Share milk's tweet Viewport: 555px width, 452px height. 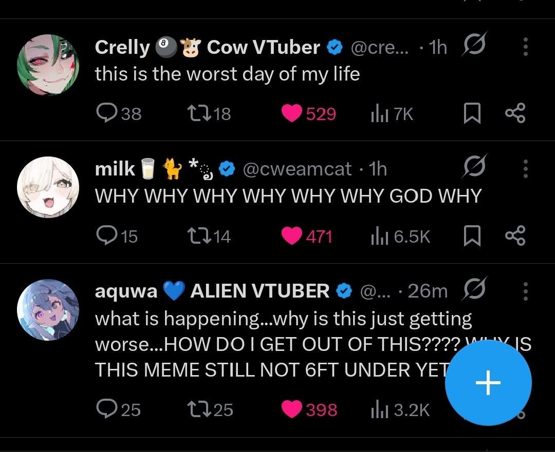tap(515, 236)
